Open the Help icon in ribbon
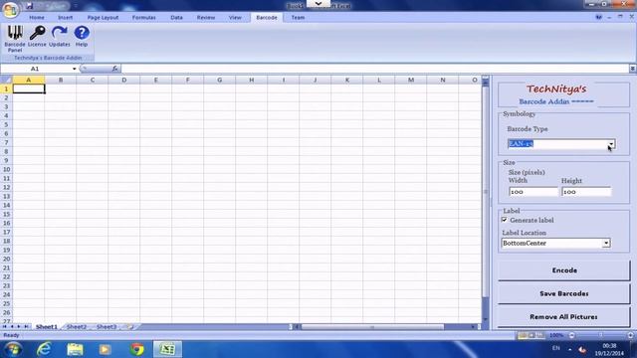Screen dimensions: 637x358 coord(82,37)
